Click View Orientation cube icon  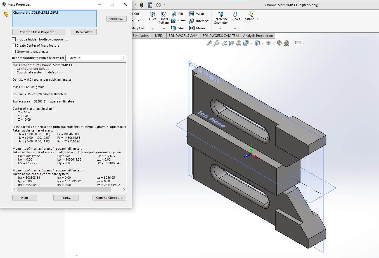[246, 43]
